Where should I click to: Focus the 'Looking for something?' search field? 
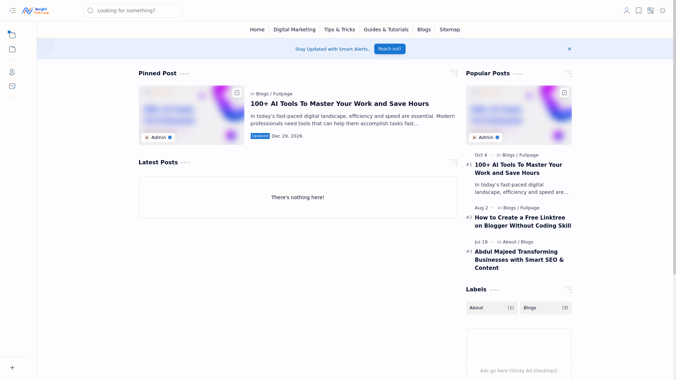133,11
